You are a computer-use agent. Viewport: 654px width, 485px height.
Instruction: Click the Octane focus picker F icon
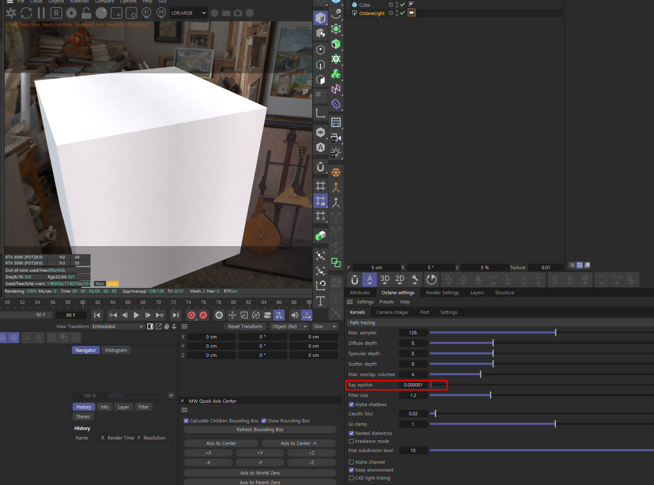tap(146, 13)
